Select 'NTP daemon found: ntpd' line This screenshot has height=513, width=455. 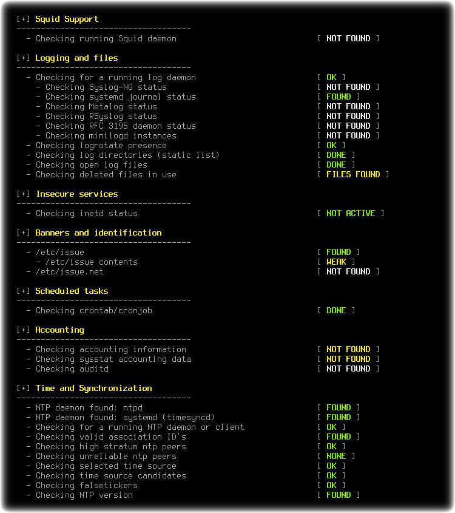[x=89, y=408]
